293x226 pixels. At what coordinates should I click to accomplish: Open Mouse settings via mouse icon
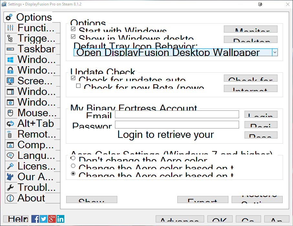click(x=10, y=113)
